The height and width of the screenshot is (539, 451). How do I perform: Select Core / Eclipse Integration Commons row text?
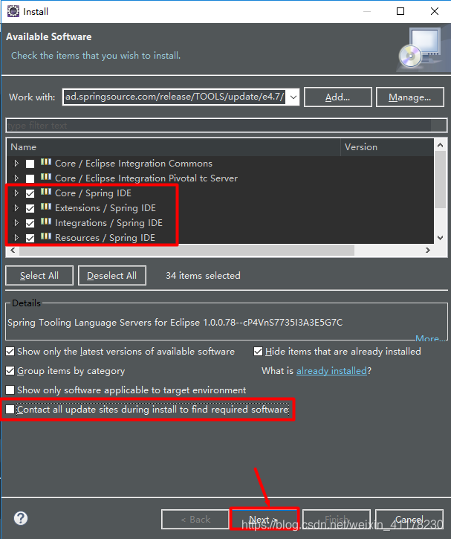(134, 164)
